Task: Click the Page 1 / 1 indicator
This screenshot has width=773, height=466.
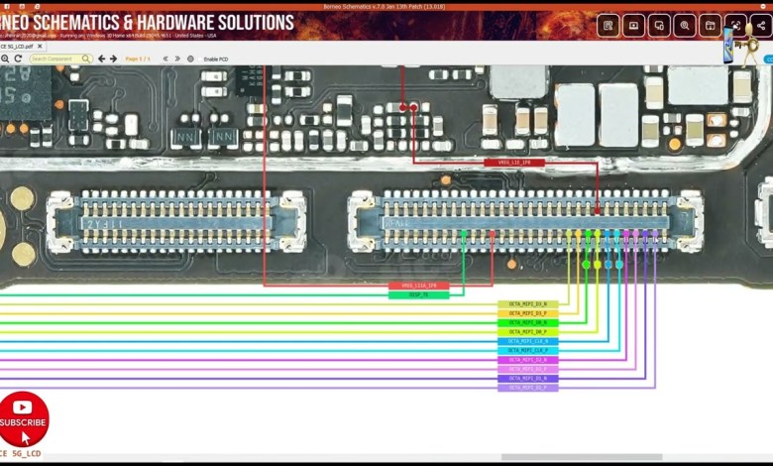Action: pos(138,58)
